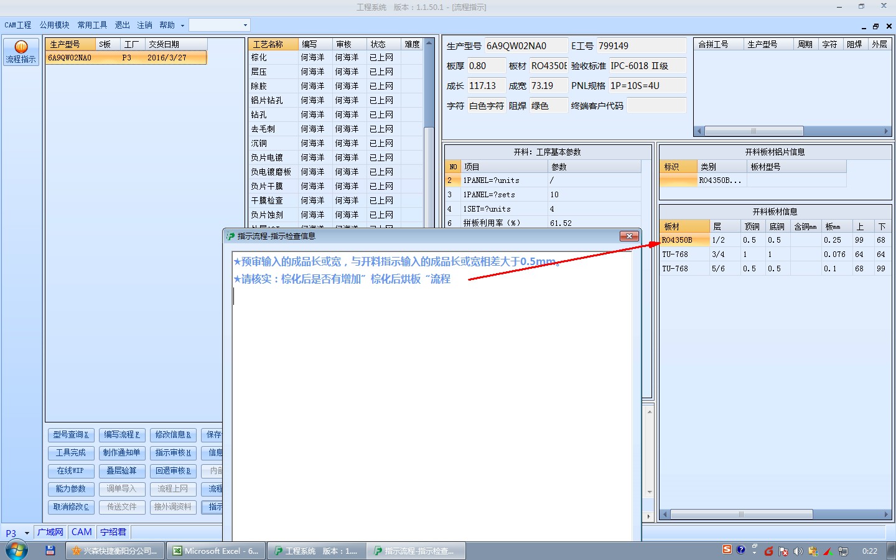Open the 帮助 menu dropdown arrow
The width and height of the screenshot is (896, 560).
coord(182,26)
